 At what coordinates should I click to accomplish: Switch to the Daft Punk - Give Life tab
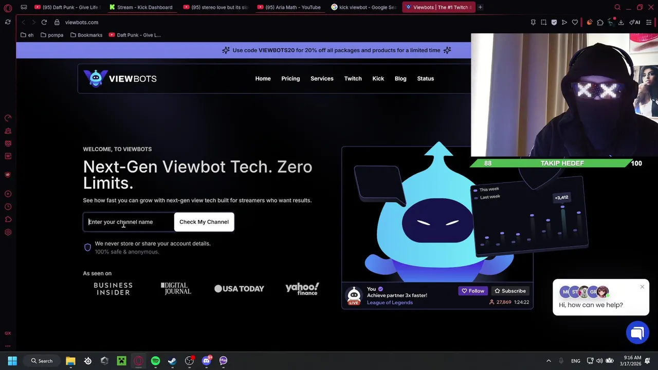click(66, 7)
